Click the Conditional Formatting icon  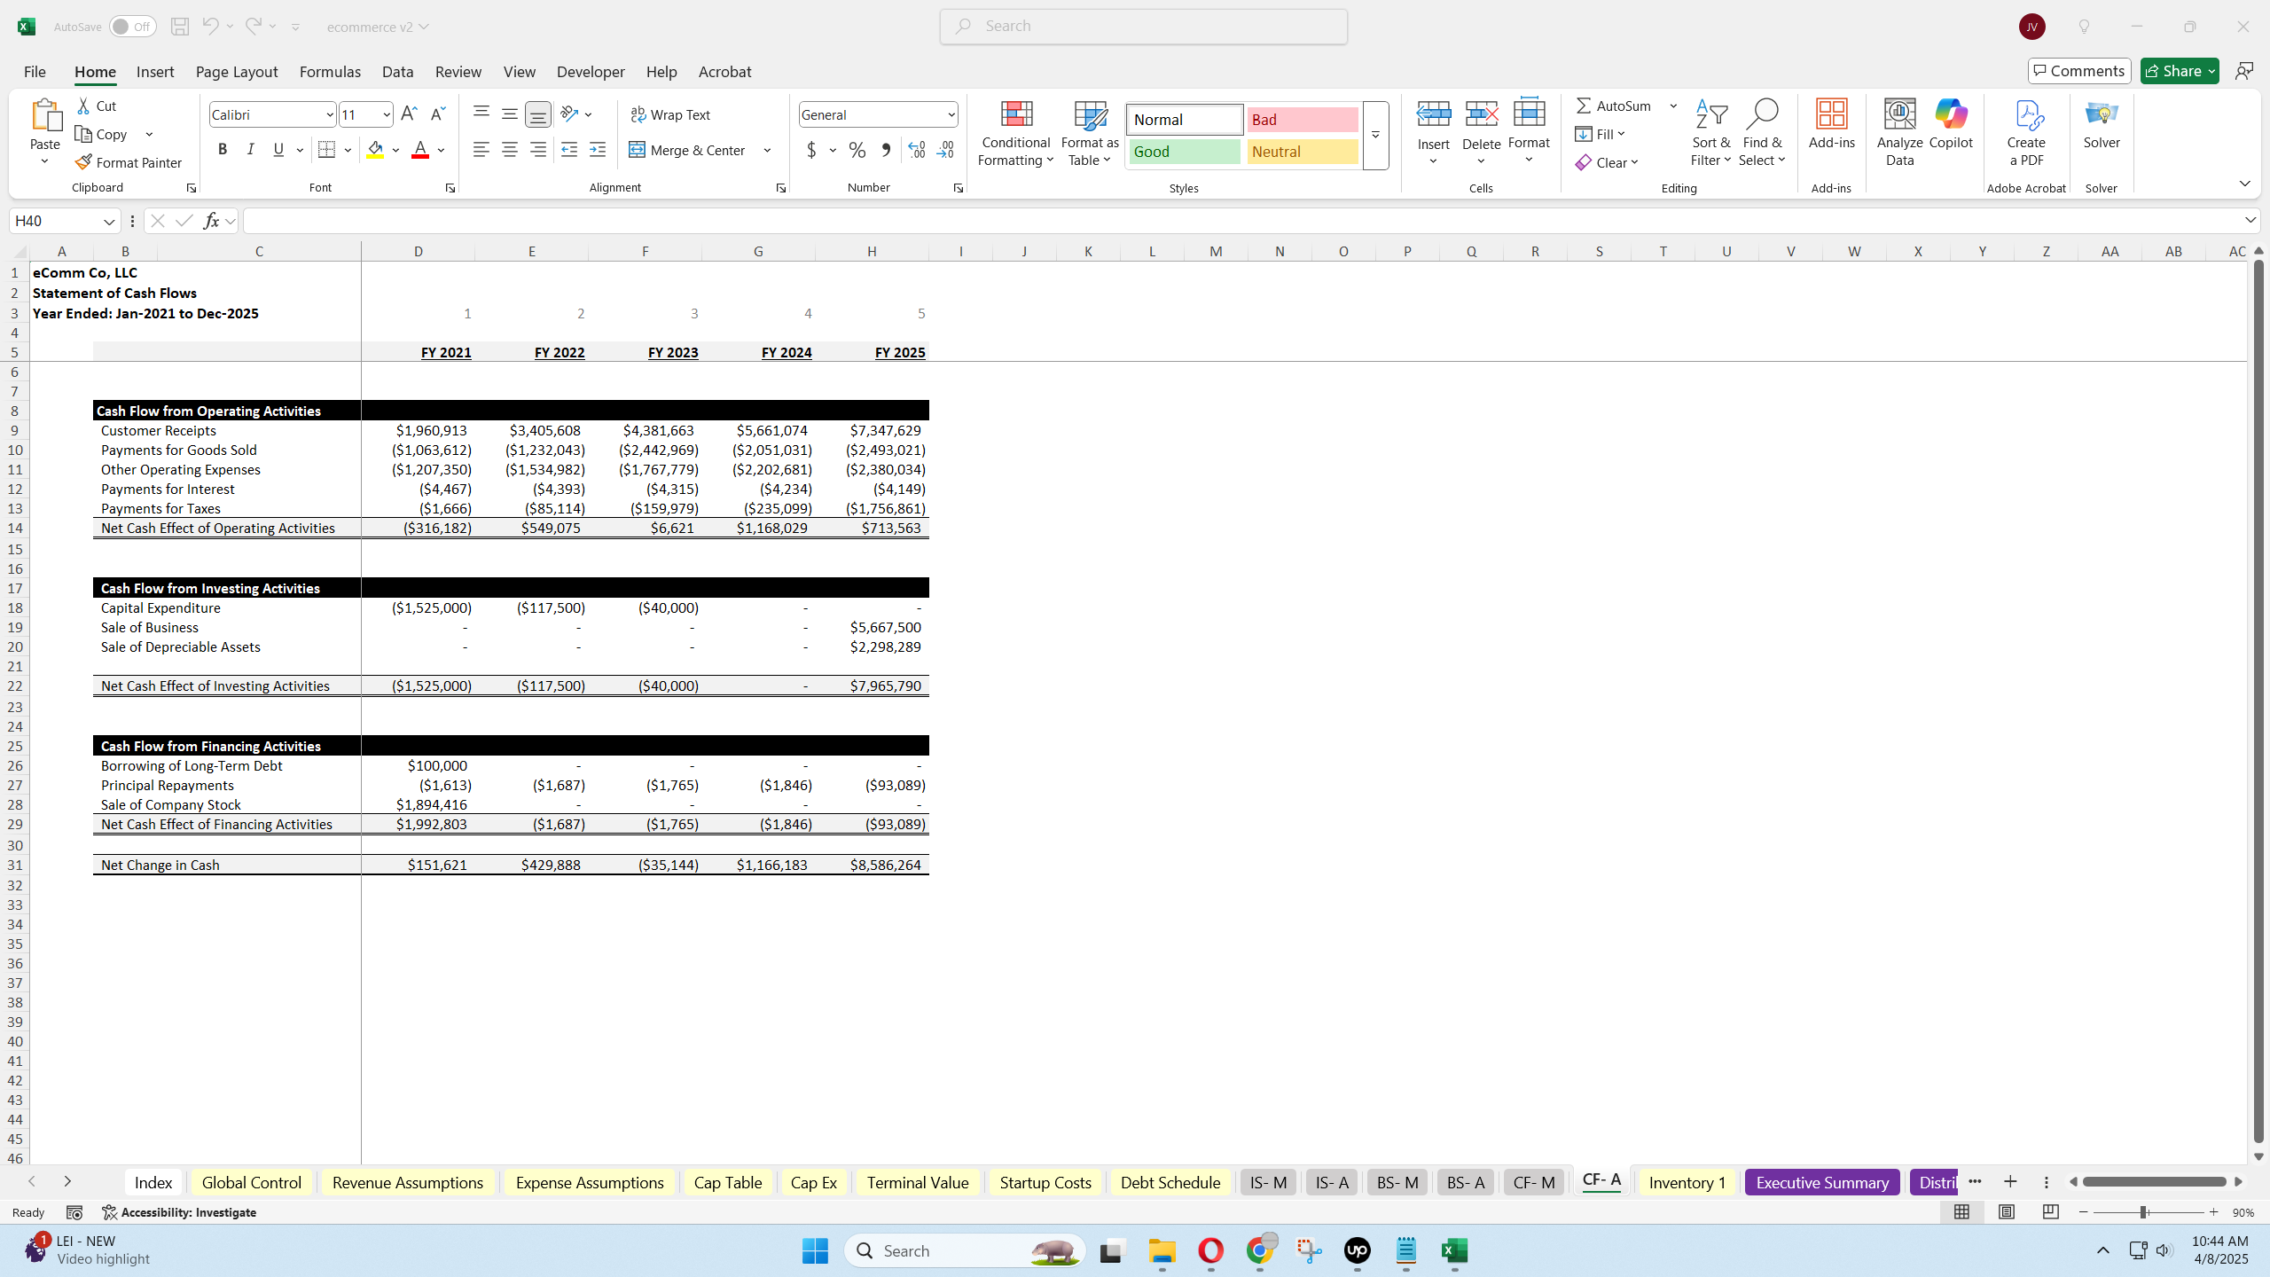pos(1016,115)
